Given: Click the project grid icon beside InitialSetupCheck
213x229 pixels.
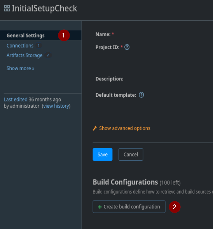Looking at the screenshot, I should click(x=7, y=8).
